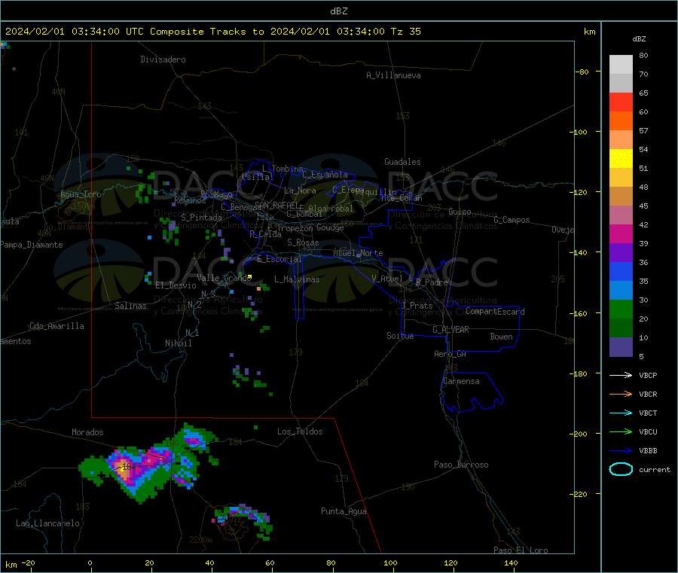Viewport: 678px width, 573px height.
Task: Click the 'Punta_Agua' map label
Action: point(344,511)
